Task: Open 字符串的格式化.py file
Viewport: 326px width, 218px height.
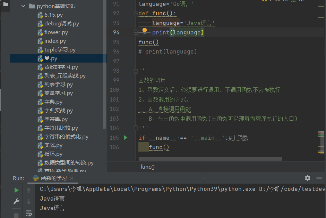Action: 66,137
